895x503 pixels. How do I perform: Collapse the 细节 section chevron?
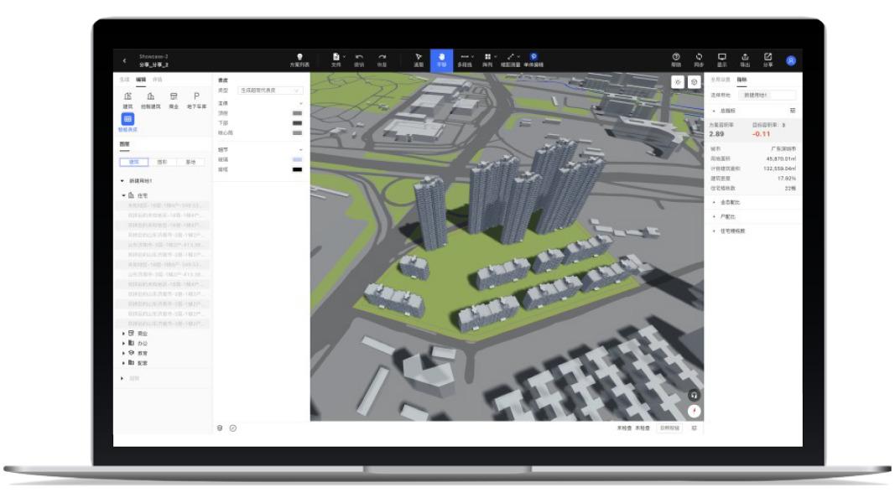pyautogui.click(x=301, y=149)
